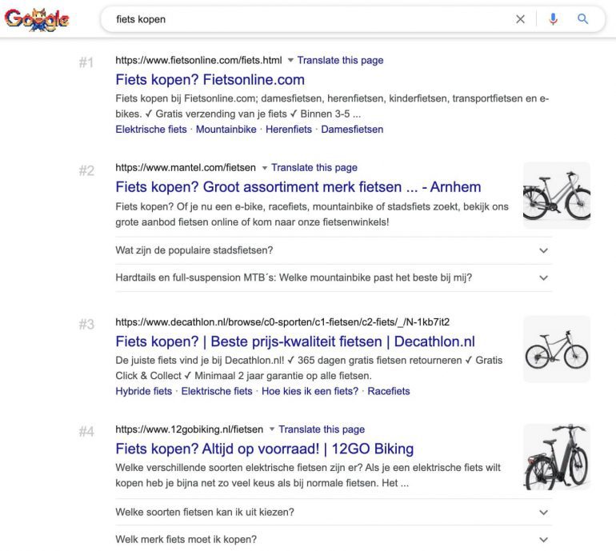
Task: Click the Decathlon bicycle thumbnail
Action: tap(556, 349)
